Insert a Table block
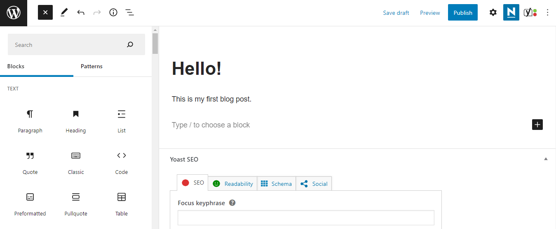 click(122, 204)
